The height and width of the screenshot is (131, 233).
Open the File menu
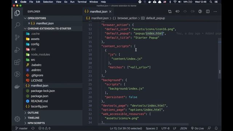(31, 2)
